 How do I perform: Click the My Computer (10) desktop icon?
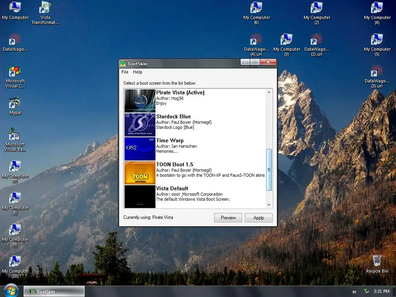click(x=15, y=267)
